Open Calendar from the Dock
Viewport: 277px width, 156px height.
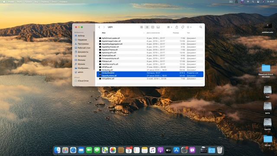tap(129, 150)
